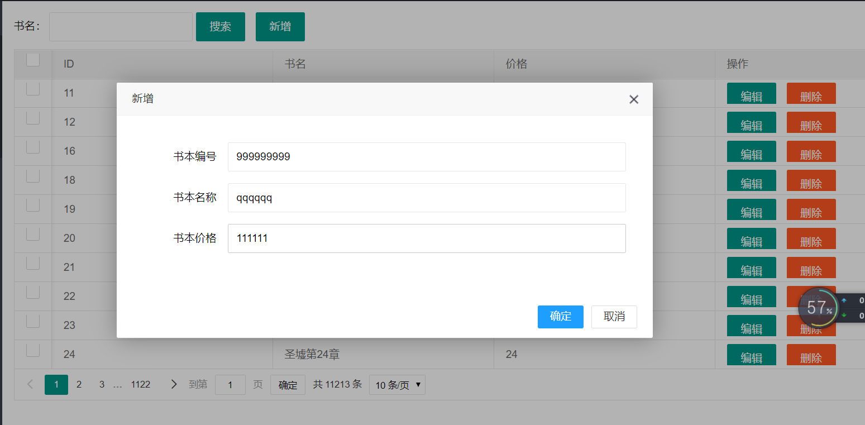Check the row checkbox for ID 21
The image size is (865, 425).
pyautogui.click(x=33, y=263)
